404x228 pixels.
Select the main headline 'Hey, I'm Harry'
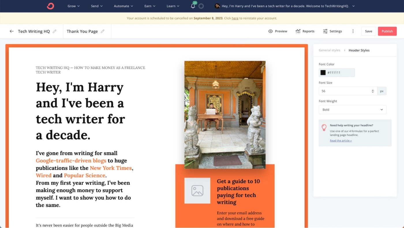click(x=81, y=111)
